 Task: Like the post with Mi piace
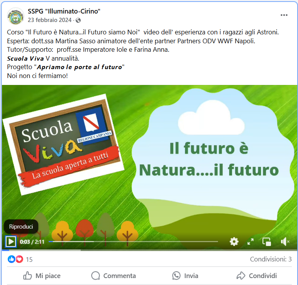click(42, 276)
